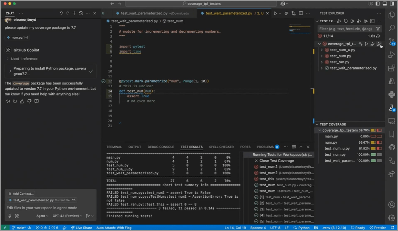Click the test filter funnel icon

coord(378,29)
